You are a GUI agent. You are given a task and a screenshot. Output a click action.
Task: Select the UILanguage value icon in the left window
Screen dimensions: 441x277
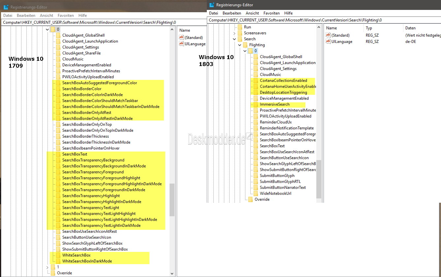[181, 44]
